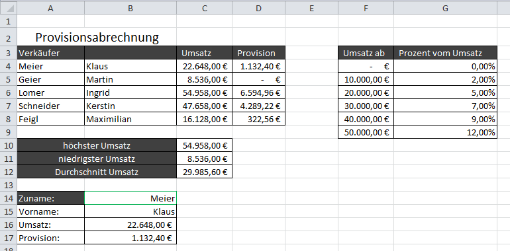Select row 13 header

[9, 185]
